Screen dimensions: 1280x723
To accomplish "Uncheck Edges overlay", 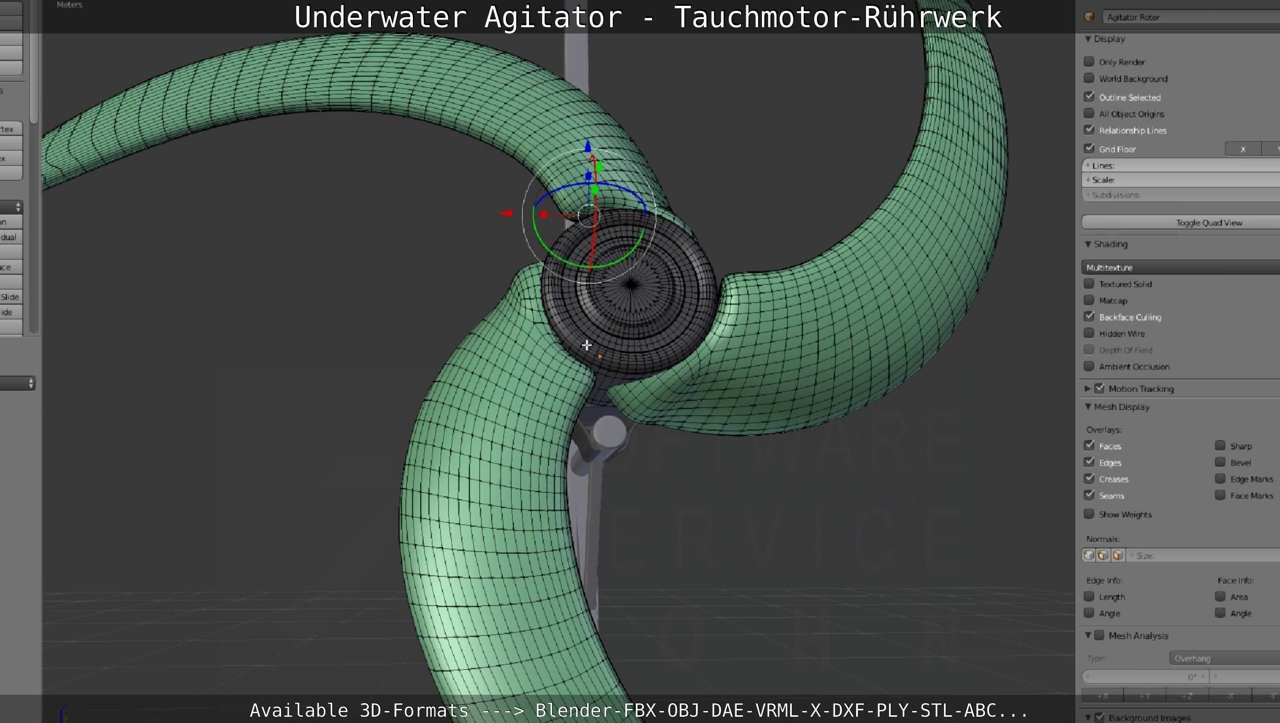I will (x=1089, y=462).
